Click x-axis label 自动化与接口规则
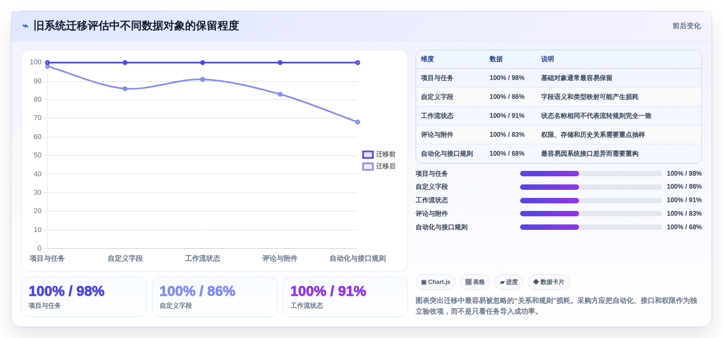The width and height of the screenshot is (723, 338). (x=358, y=259)
